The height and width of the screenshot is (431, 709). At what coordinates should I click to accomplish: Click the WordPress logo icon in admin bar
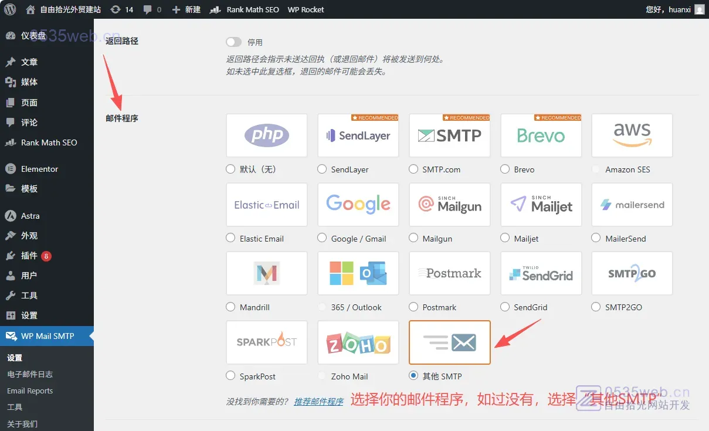[x=10, y=9]
